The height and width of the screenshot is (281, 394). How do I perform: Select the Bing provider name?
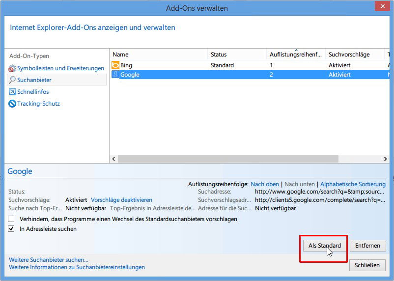[x=126, y=65]
